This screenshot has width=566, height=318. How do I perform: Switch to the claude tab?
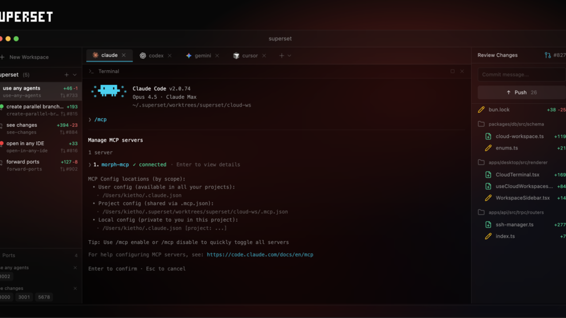coord(109,55)
